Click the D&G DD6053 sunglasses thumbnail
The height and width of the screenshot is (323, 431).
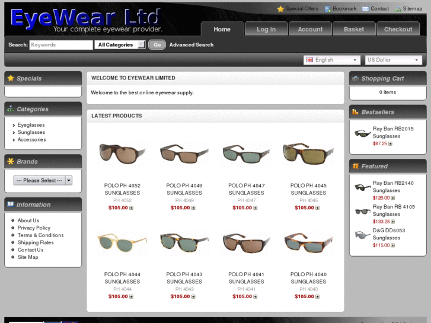pos(362,235)
